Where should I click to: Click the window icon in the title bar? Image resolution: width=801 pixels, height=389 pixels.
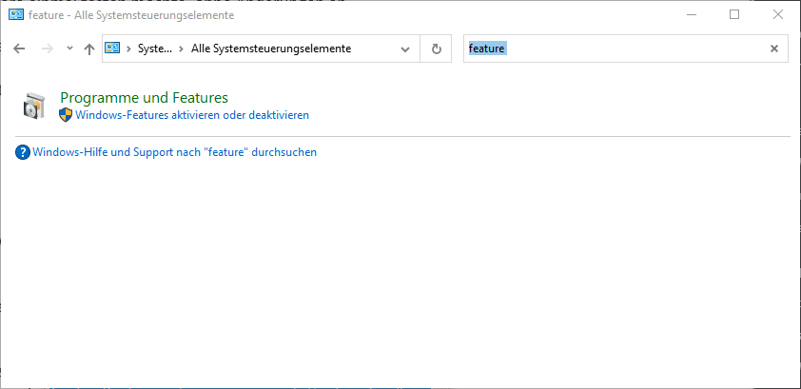click(16, 15)
